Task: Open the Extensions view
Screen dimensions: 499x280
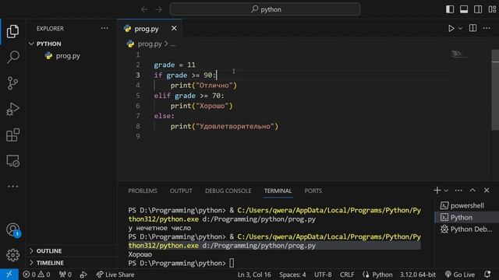Action: tap(12, 135)
